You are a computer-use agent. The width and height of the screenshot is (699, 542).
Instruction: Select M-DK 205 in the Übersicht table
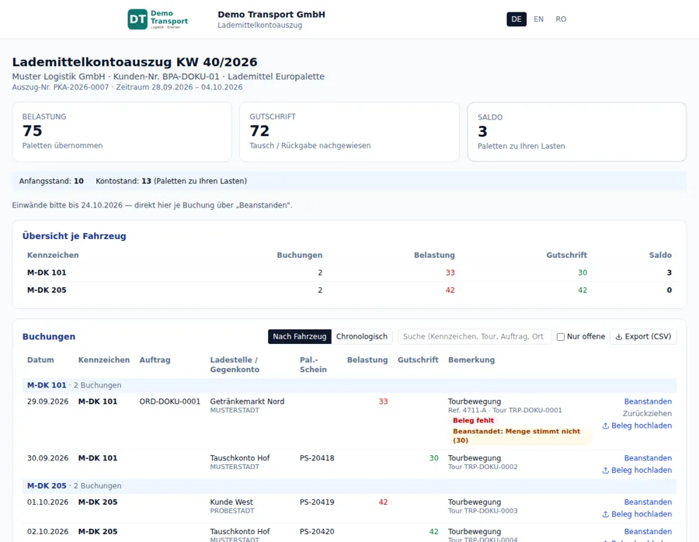(x=47, y=290)
